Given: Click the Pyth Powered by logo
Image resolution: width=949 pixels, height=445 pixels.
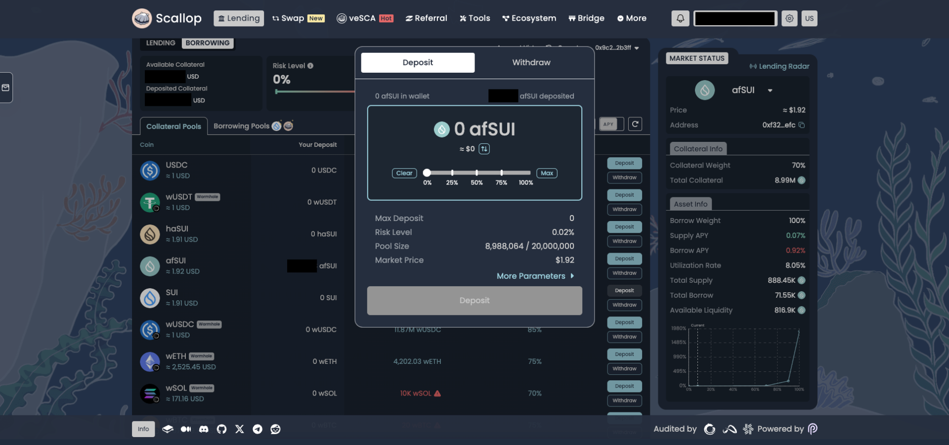Looking at the screenshot, I should (x=813, y=429).
